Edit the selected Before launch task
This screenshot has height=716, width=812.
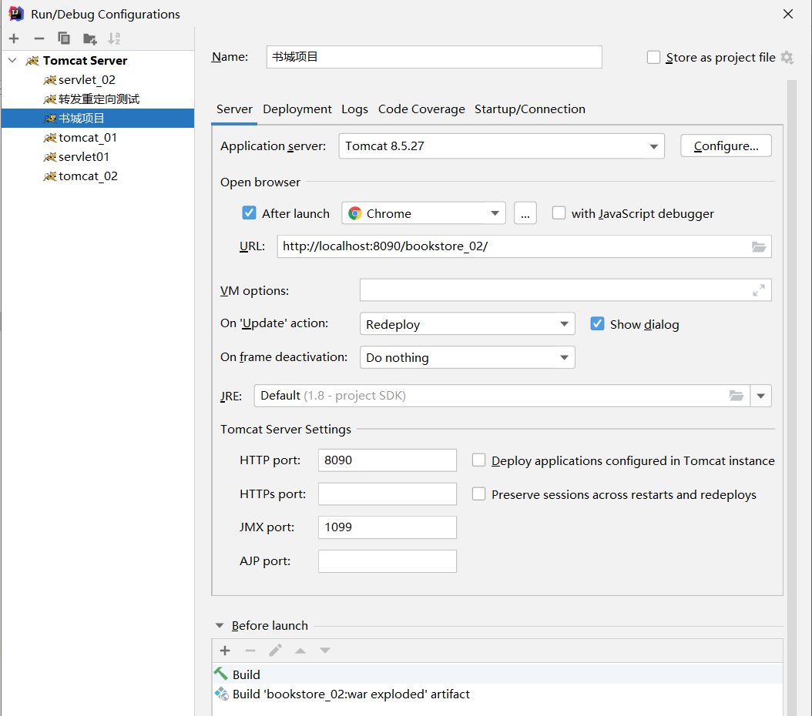click(275, 651)
